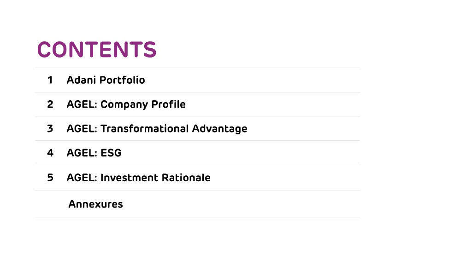The image size is (472, 265).
Task: Open the Adani Portfolio section entry
Action: pos(106,80)
